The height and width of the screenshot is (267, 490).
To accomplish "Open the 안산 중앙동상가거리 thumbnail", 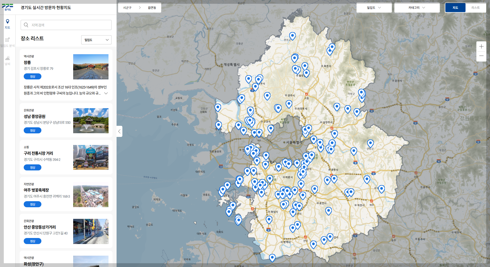I will (91, 231).
